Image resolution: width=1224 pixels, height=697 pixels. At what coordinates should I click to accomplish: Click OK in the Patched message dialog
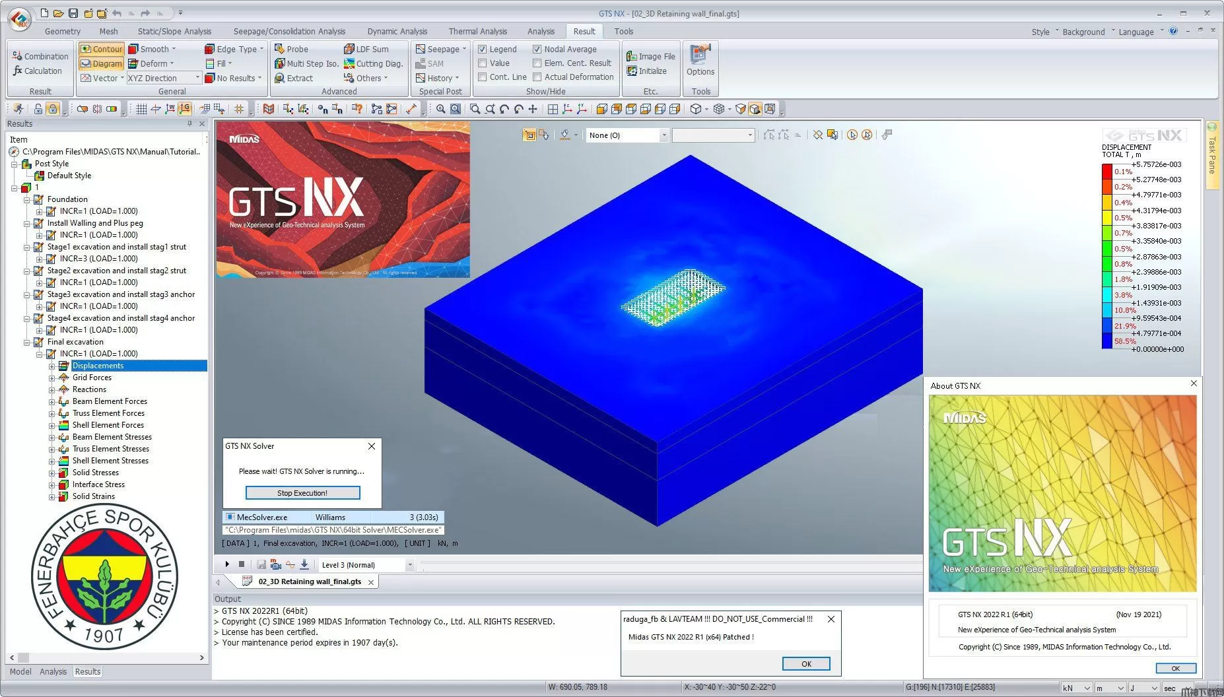coord(805,664)
